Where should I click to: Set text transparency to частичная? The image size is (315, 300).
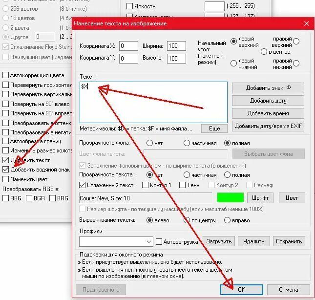187,174
